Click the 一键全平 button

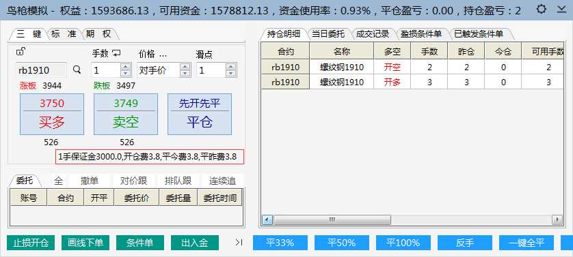pyautogui.click(x=527, y=243)
